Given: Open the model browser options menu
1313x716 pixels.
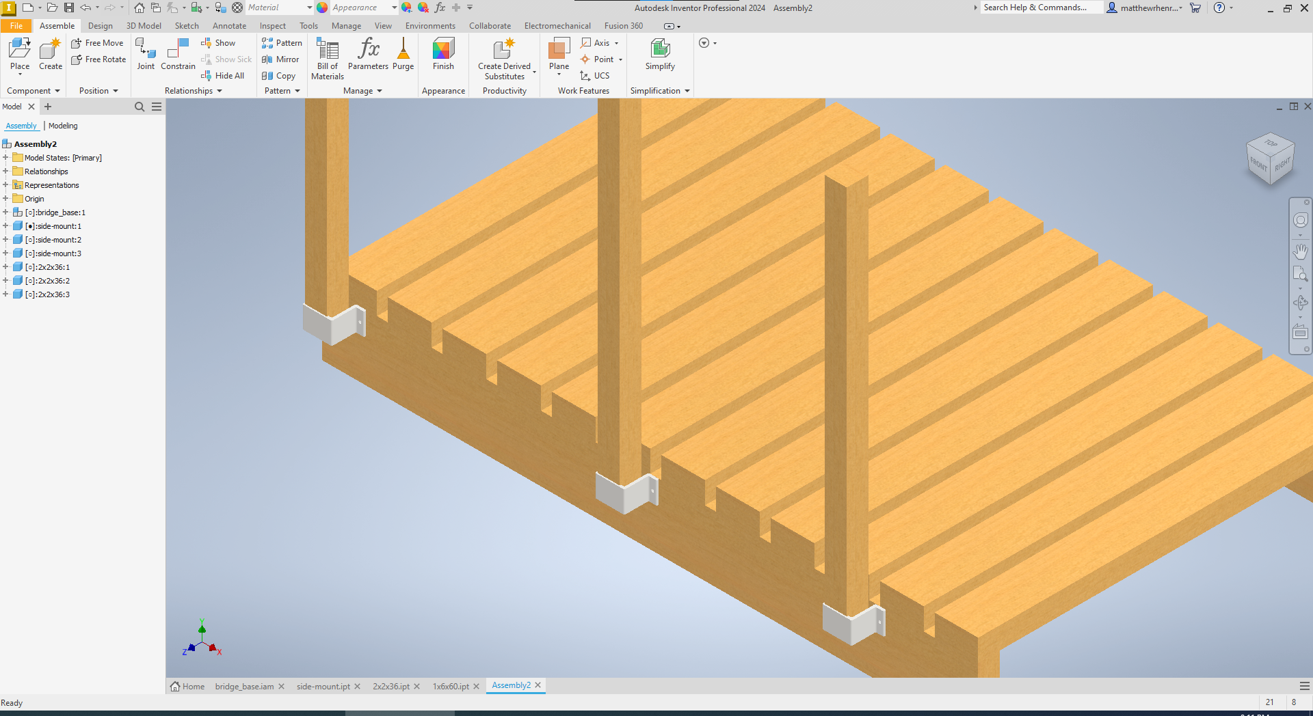Looking at the screenshot, I should pyautogui.click(x=157, y=107).
